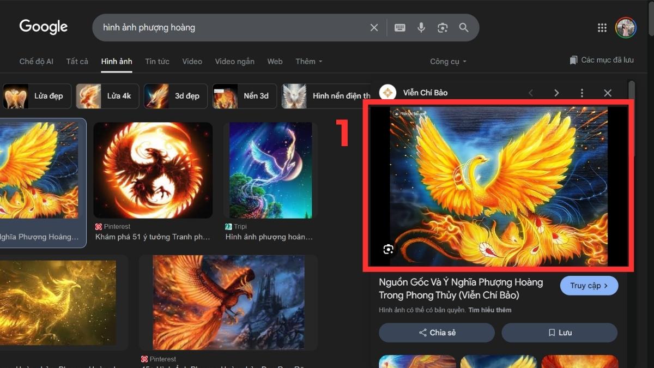654x368 pixels.
Task: Click the Google logo
Action: 44,27
